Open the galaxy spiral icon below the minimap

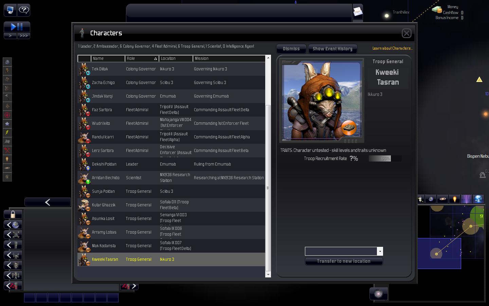point(378,293)
